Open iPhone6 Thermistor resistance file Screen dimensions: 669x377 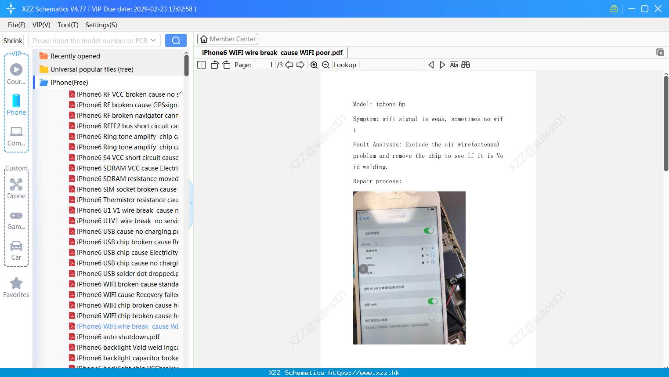click(x=123, y=200)
